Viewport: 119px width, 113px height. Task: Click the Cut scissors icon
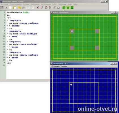(7, 8)
